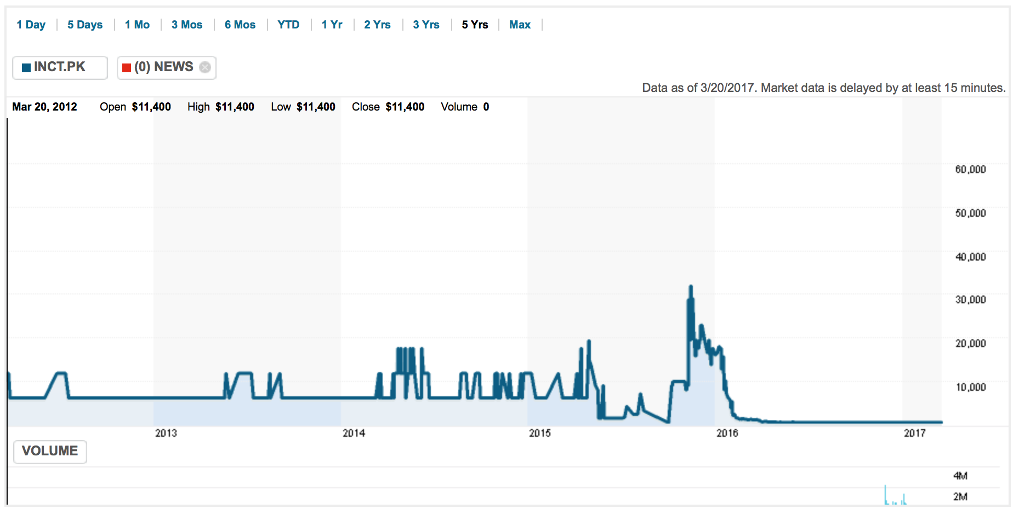The image size is (1013, 509).
Task: Choose the 3 Yrs range
Action: [426, 25]
